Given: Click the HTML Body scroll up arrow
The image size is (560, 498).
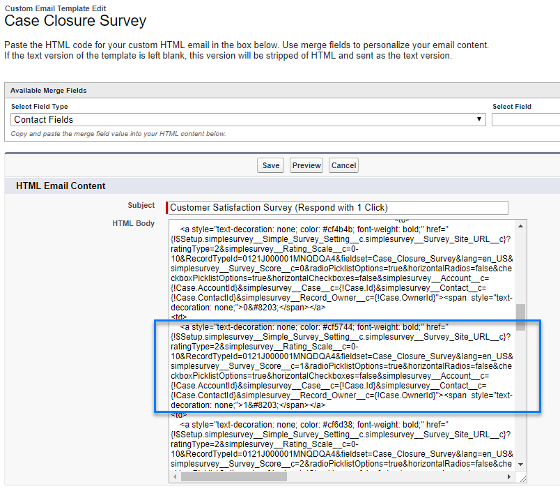Looking at the screenshot, I should (x=521, y=226).
